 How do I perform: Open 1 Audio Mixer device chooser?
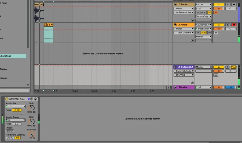point(184,9)
